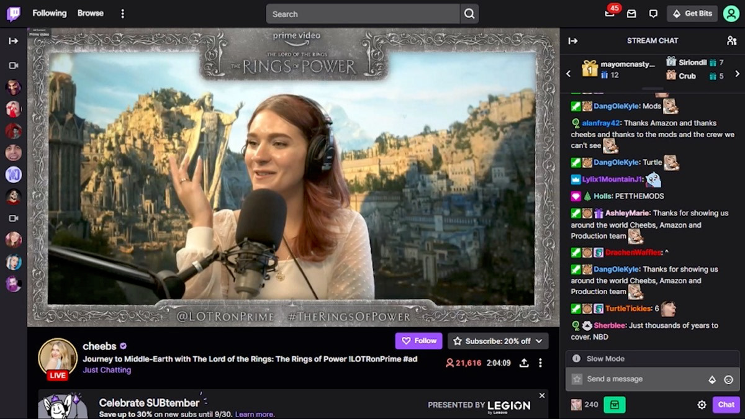The width and height of the screenshot is (745, 419).
Task: Click the first video camera icon in sidebar
Action: (13, 65)
